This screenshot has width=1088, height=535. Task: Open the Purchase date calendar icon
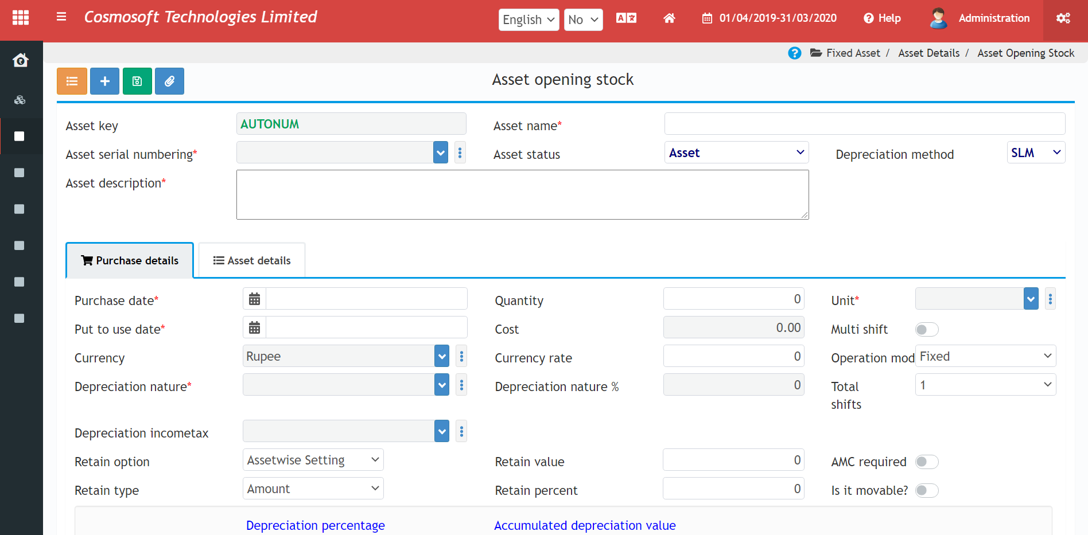pyautogui.click(x=254, y=299)
